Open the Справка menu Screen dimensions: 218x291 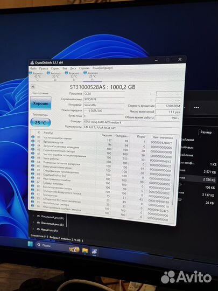point(84,68)
